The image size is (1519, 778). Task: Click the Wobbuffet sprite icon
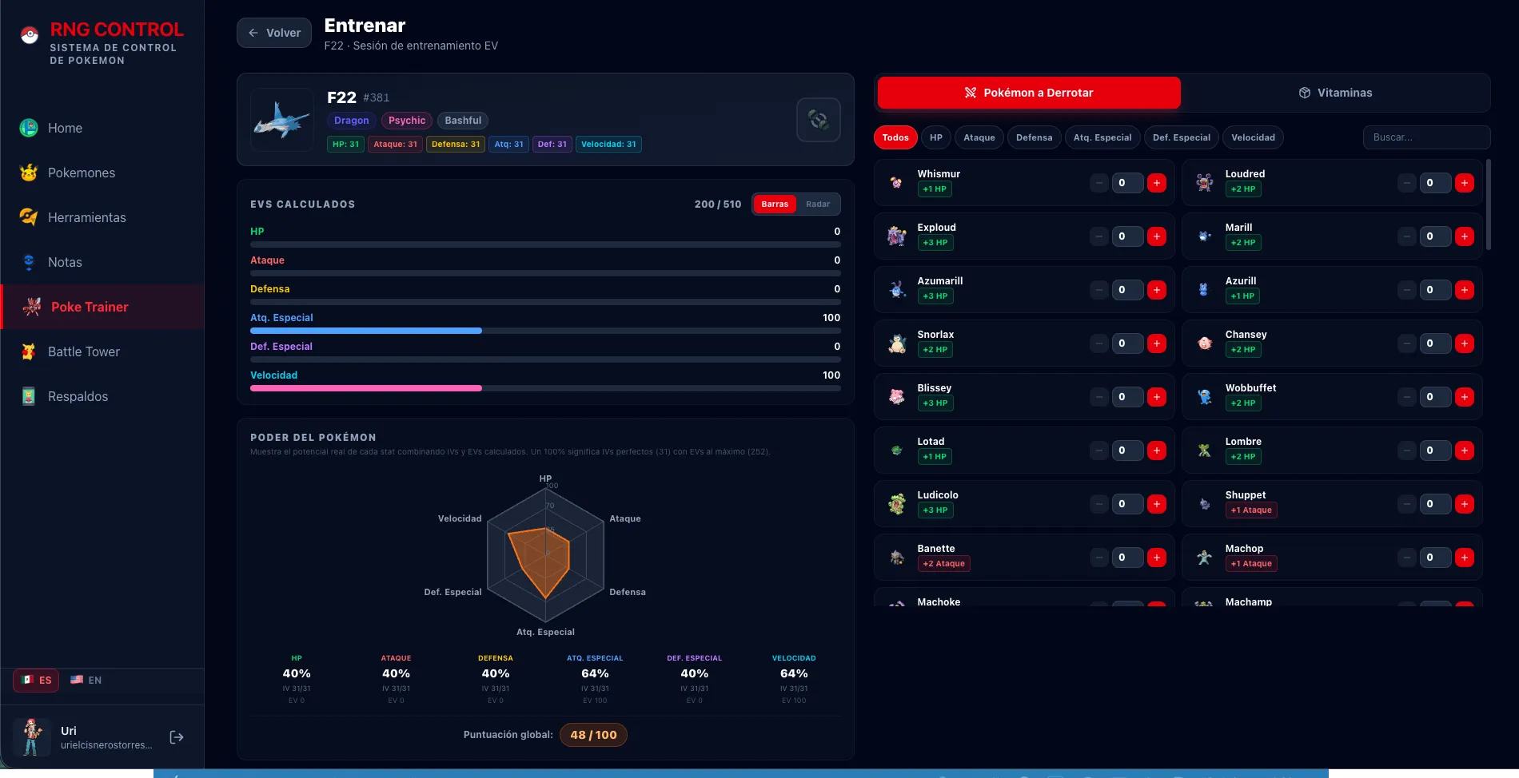1204,397
